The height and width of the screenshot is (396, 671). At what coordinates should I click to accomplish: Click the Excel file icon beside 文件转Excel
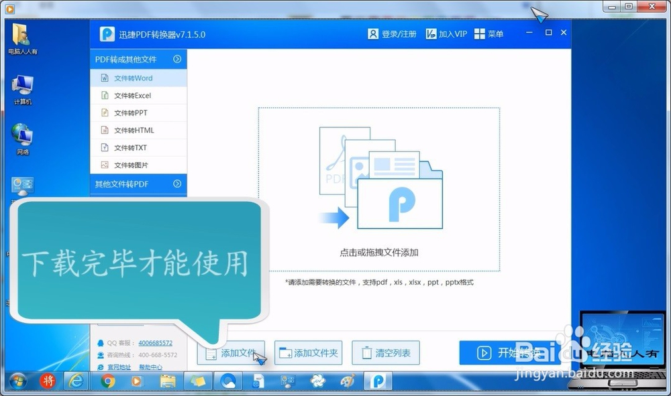point(105,95)
